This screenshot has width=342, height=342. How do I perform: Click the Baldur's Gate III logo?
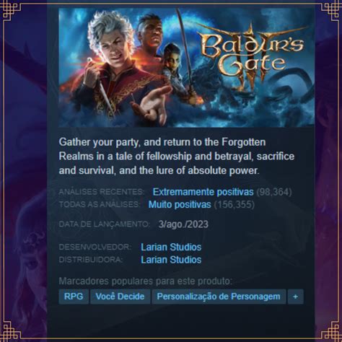253,56
